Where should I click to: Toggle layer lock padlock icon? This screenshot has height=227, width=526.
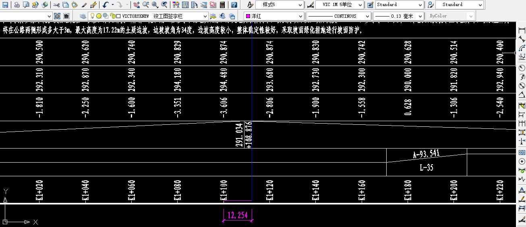coord(112,16)
